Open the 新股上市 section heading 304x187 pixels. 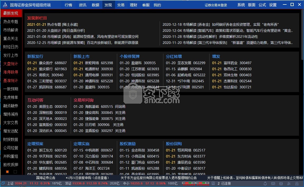[82, 56]
